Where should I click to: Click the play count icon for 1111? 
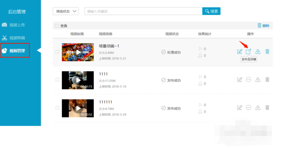(x=200, y=77)
